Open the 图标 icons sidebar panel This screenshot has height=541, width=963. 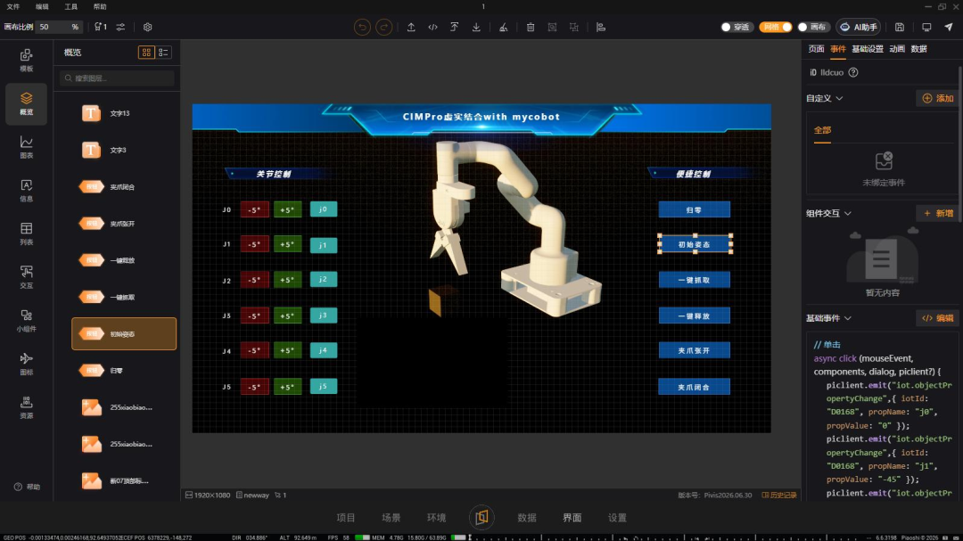(x=27, y=364)
